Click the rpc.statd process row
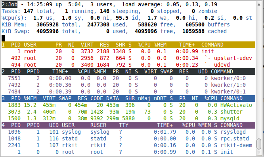 pyautogui.click(x=128, y=138)
